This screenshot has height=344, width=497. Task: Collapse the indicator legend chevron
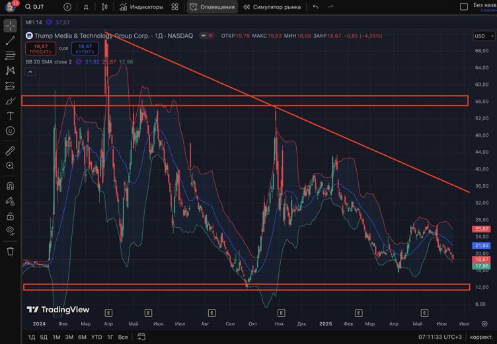[x=30, y=71]
